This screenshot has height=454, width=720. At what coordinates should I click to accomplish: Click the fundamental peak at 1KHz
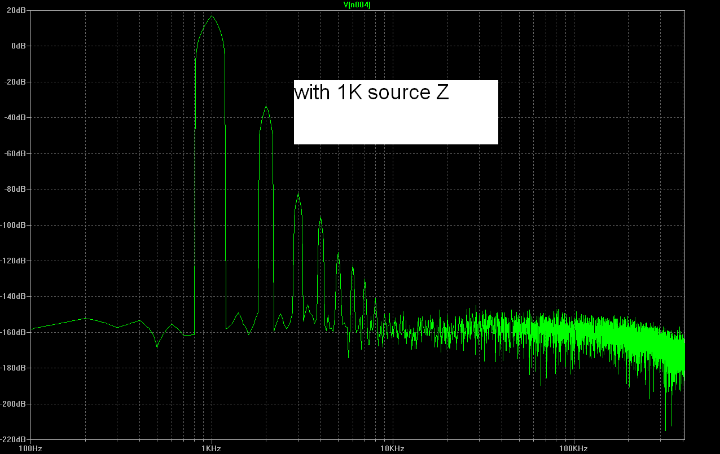[212, 16]
